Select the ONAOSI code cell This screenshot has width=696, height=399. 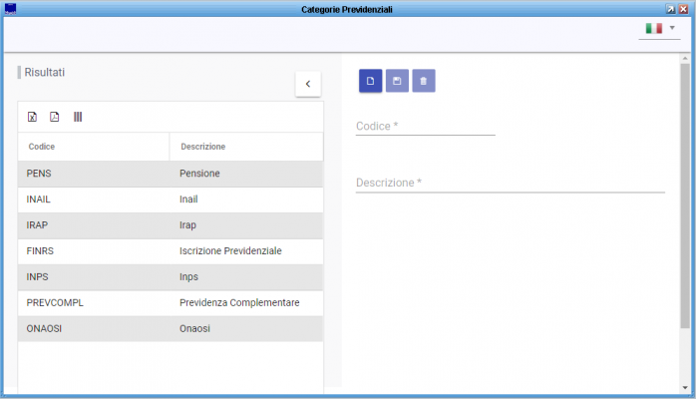click(94, 329)
